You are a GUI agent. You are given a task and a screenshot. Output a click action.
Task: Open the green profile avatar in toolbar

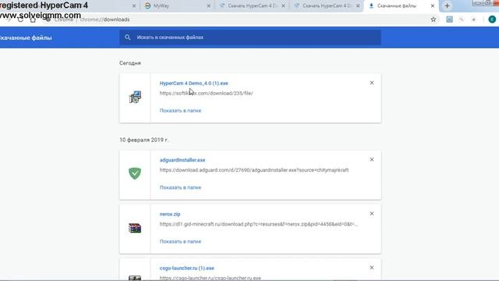[x=492, y=20]
